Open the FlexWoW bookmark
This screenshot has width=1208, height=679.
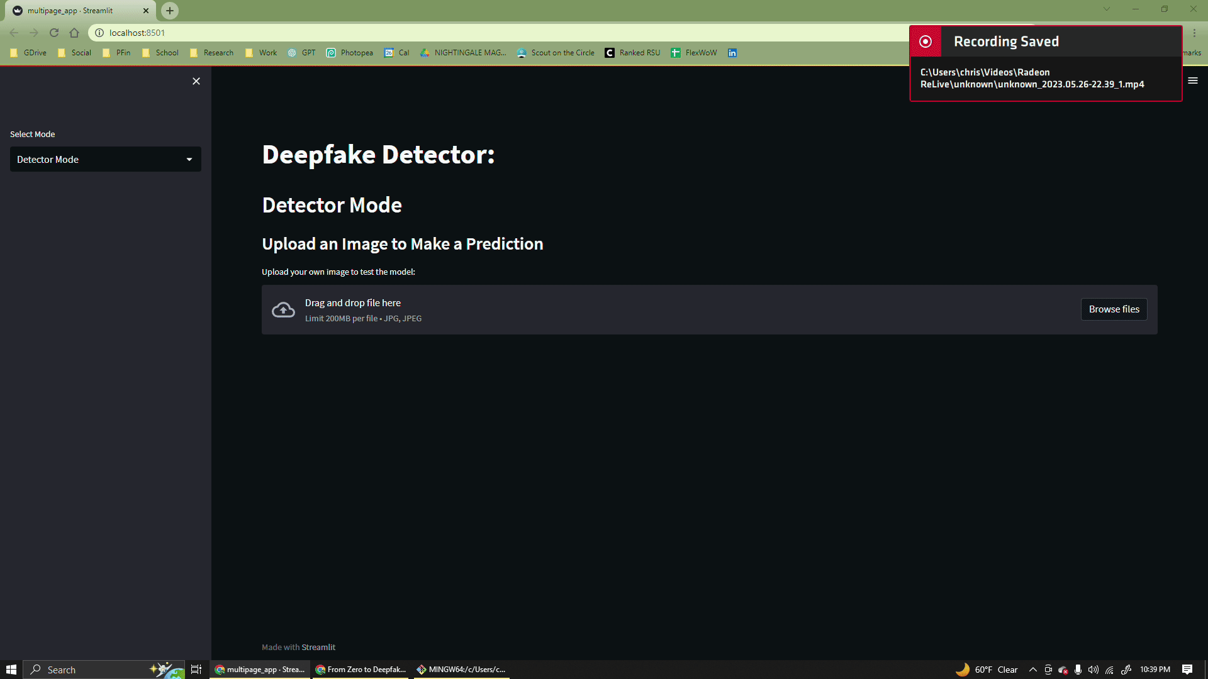click(x=694, y=53)
